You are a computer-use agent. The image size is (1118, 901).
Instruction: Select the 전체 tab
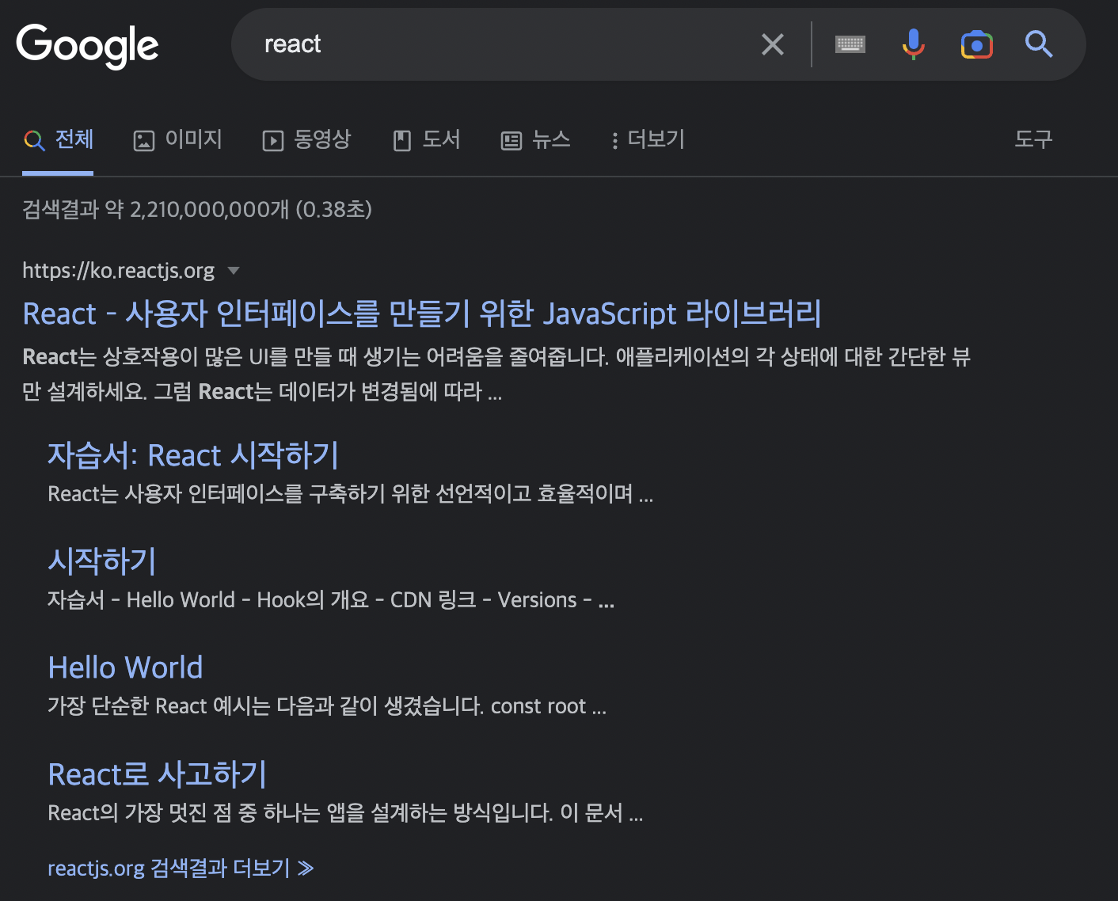[x=58, y=140]
